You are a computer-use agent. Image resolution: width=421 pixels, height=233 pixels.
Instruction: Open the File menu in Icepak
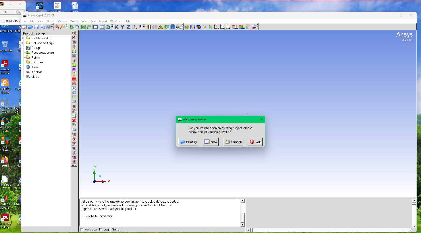click(25, 21)
